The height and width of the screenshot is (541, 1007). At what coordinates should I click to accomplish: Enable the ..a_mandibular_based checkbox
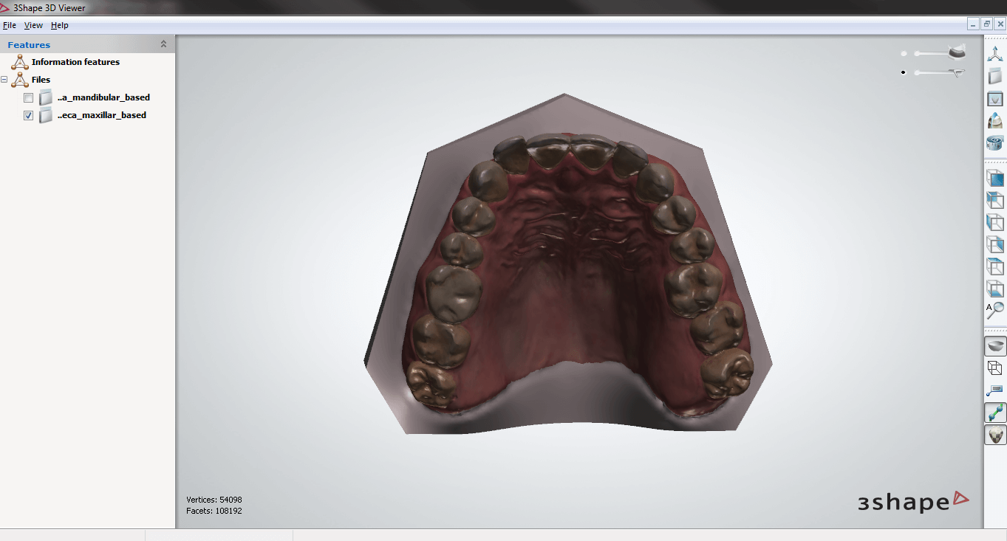(29, 98)
